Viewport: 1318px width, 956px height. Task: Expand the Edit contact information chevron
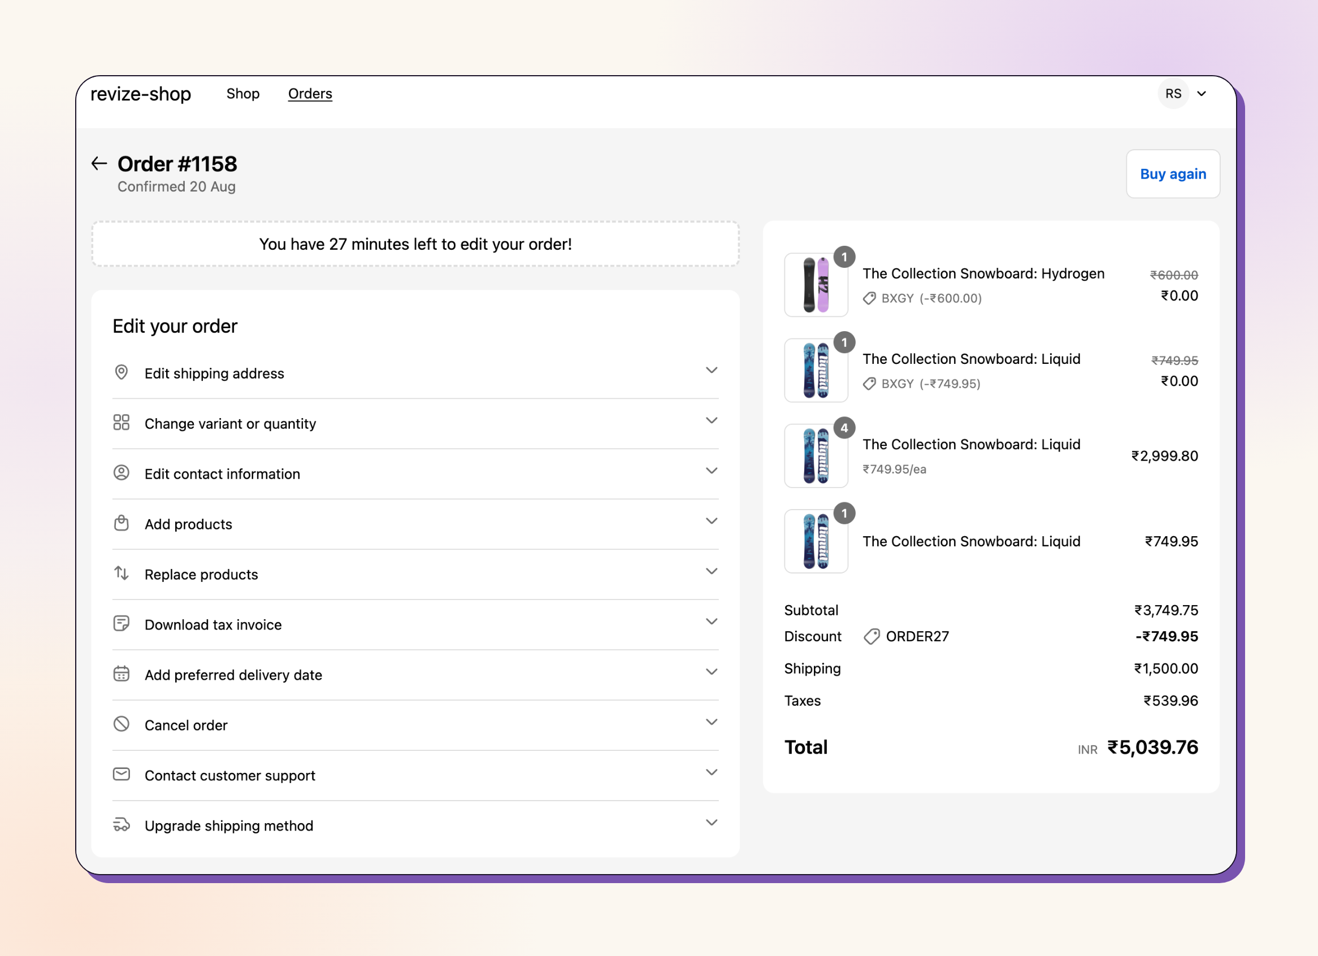(x=712, y=471)
